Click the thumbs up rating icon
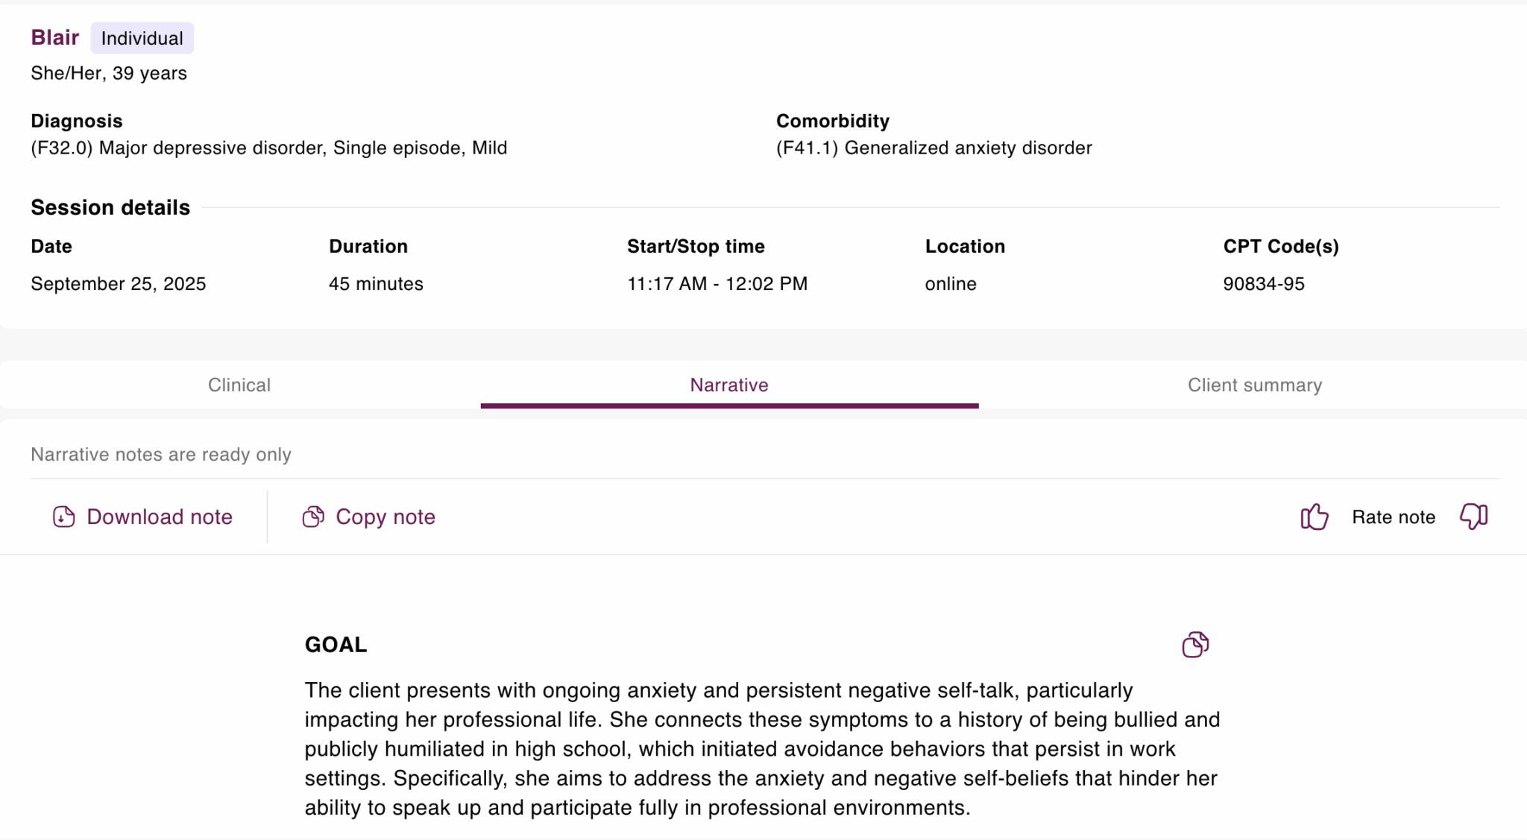Image resolution: width=1527 pixels, height=840 pixels. [x=1315, y=517]
